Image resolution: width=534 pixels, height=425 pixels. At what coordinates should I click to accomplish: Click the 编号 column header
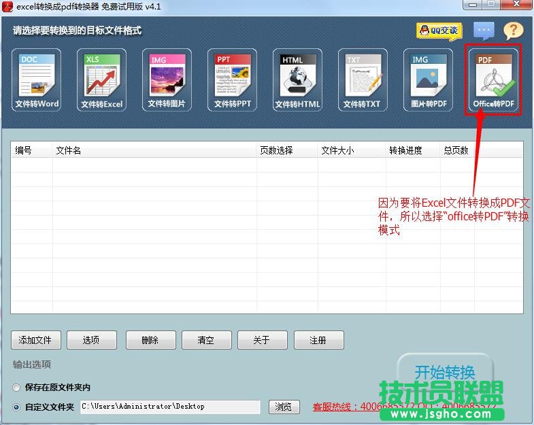(31, 150)
